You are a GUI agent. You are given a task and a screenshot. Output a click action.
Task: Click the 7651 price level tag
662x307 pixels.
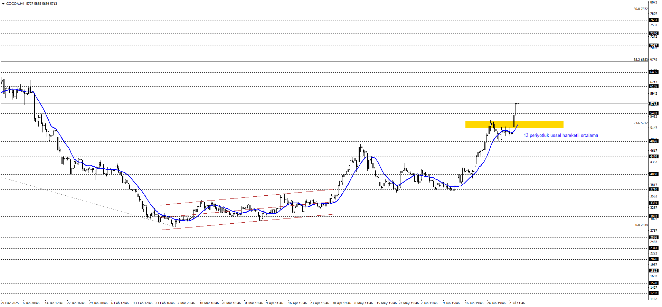coord(654,20)
